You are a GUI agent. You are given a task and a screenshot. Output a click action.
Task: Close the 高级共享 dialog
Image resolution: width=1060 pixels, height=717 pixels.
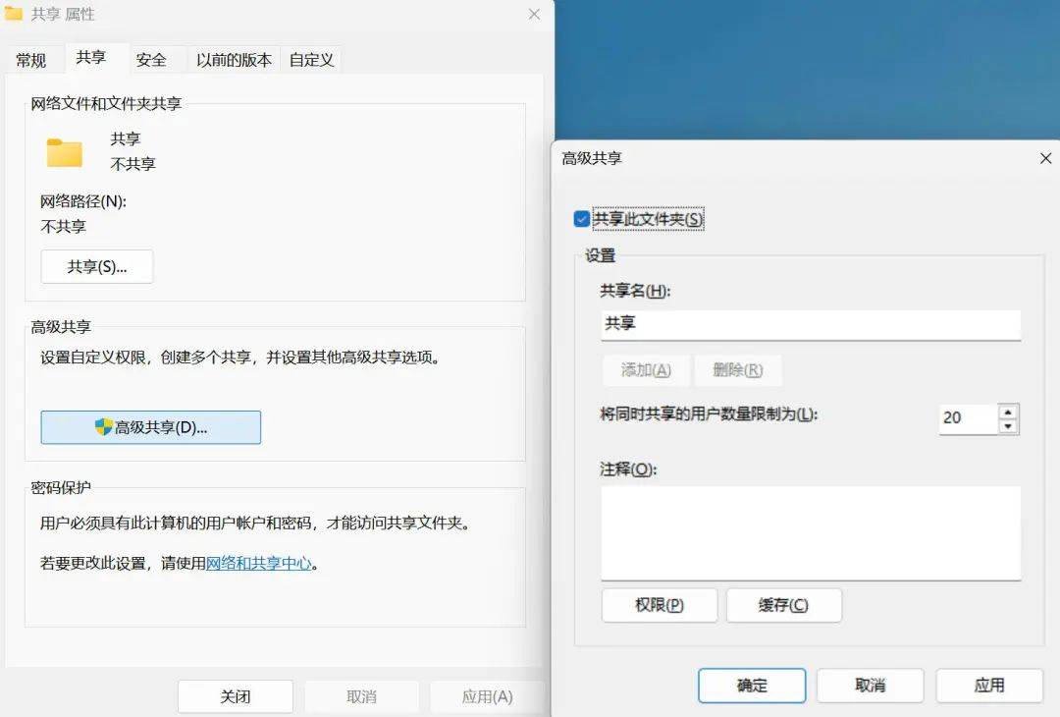click(1045, 158)
